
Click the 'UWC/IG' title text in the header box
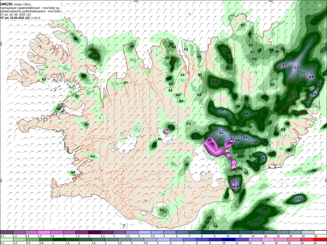(x=6, y=4)
